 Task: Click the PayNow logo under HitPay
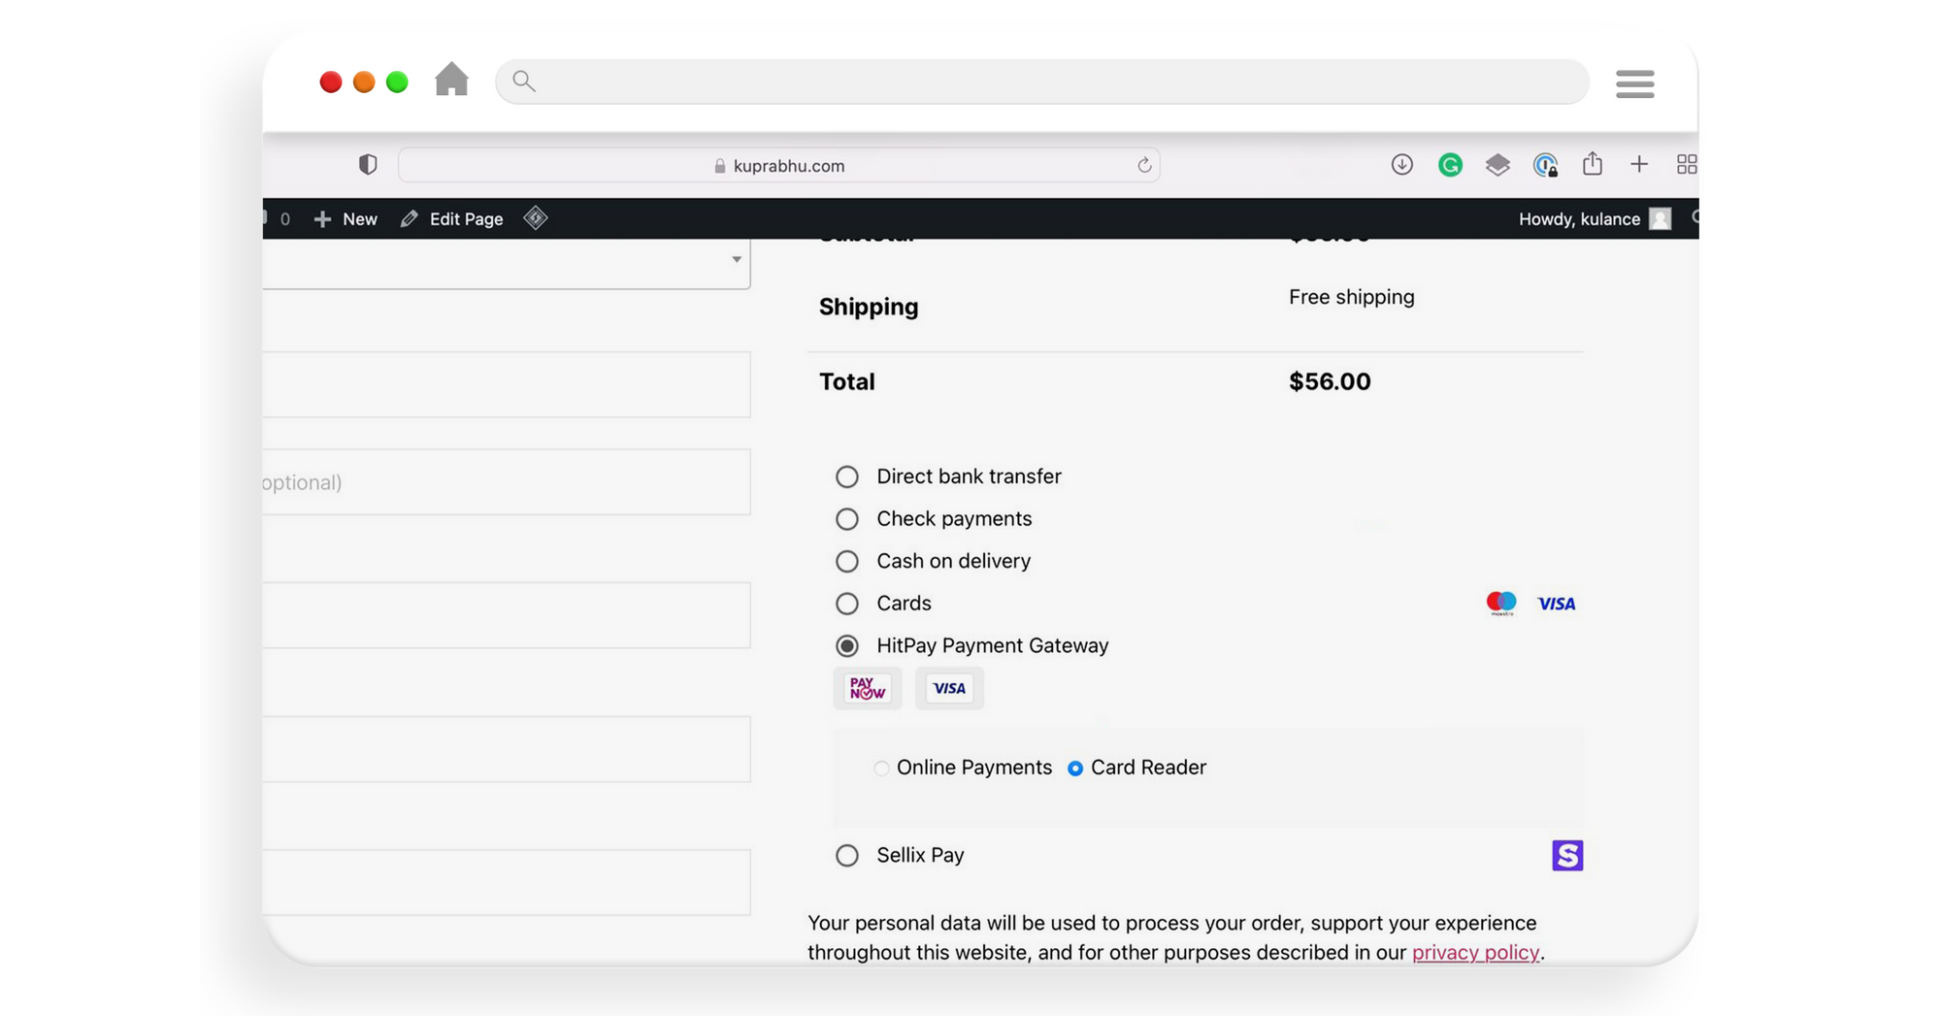tap(867, 688)
